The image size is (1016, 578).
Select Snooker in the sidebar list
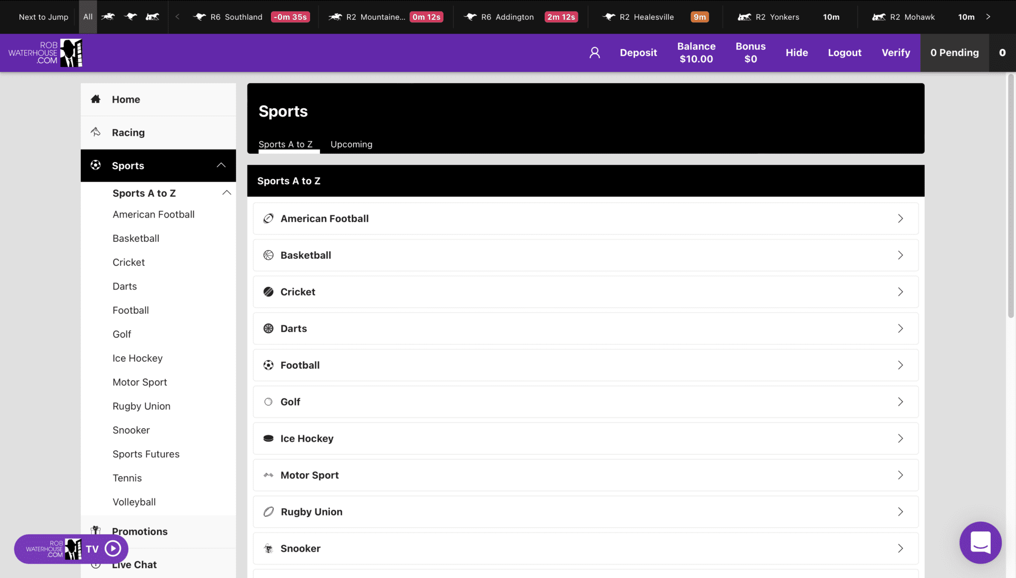click(x=131, y=430)
